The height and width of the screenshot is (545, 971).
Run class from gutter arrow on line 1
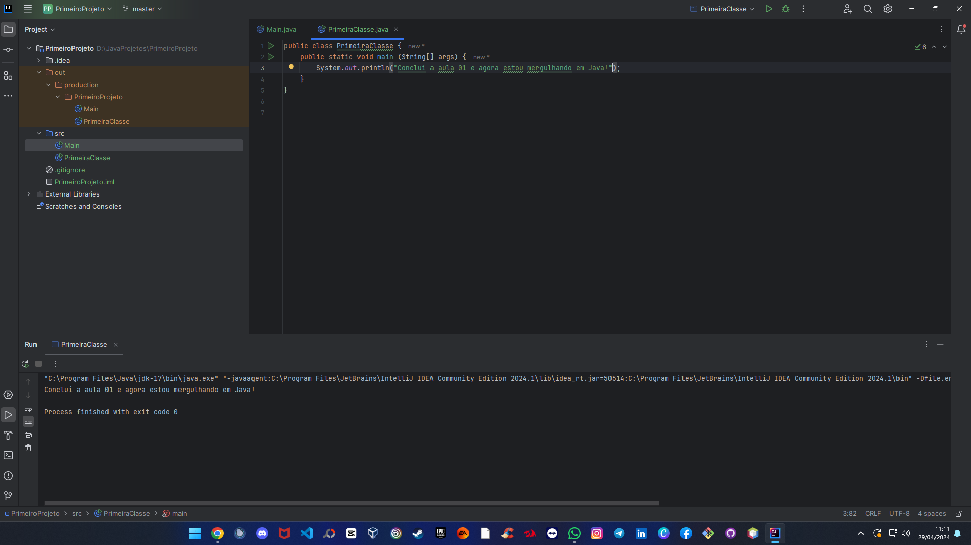click(271, 46)
